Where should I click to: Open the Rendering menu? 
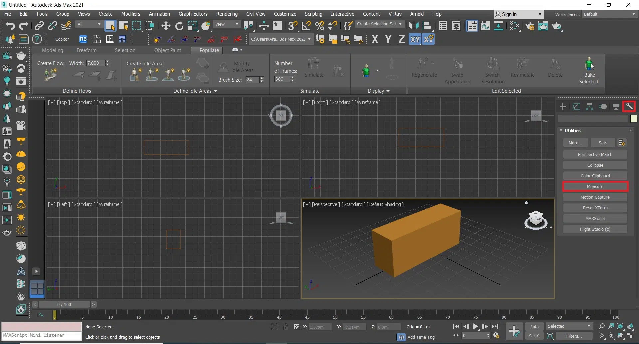[x=227, y=14]
